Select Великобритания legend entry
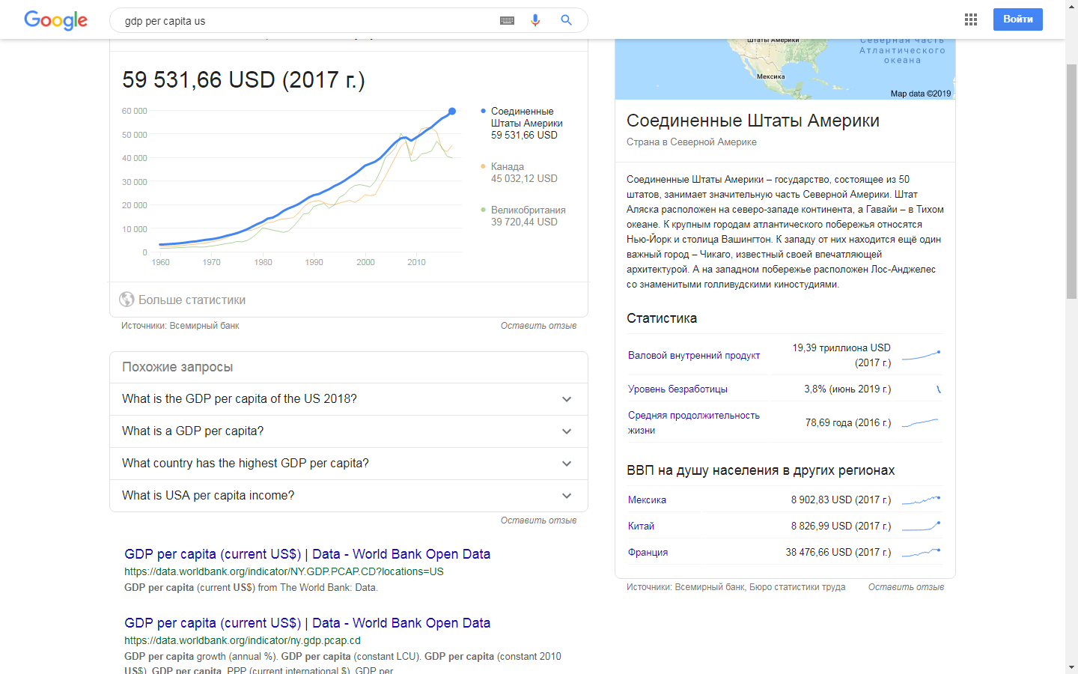The image size is (1078, 674). [x=523, y=216]
